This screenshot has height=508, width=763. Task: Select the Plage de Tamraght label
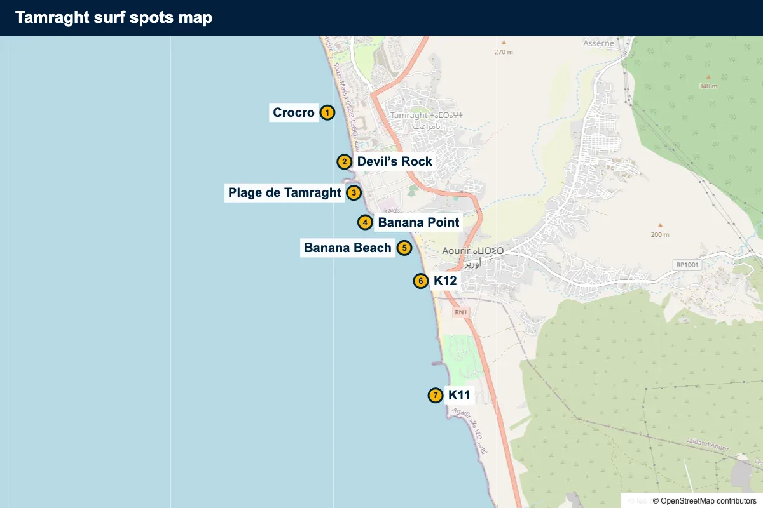coord(285,192)
